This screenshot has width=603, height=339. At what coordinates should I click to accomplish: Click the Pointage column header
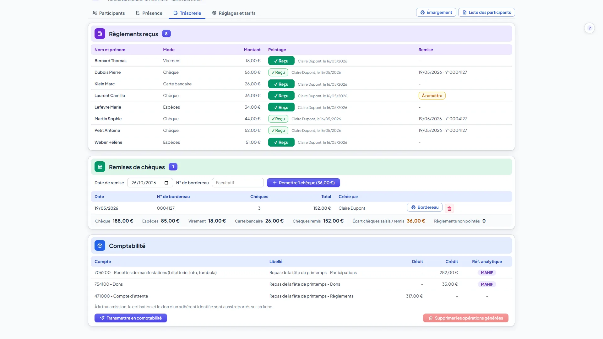pyautogui.click(x=277, y=50)
